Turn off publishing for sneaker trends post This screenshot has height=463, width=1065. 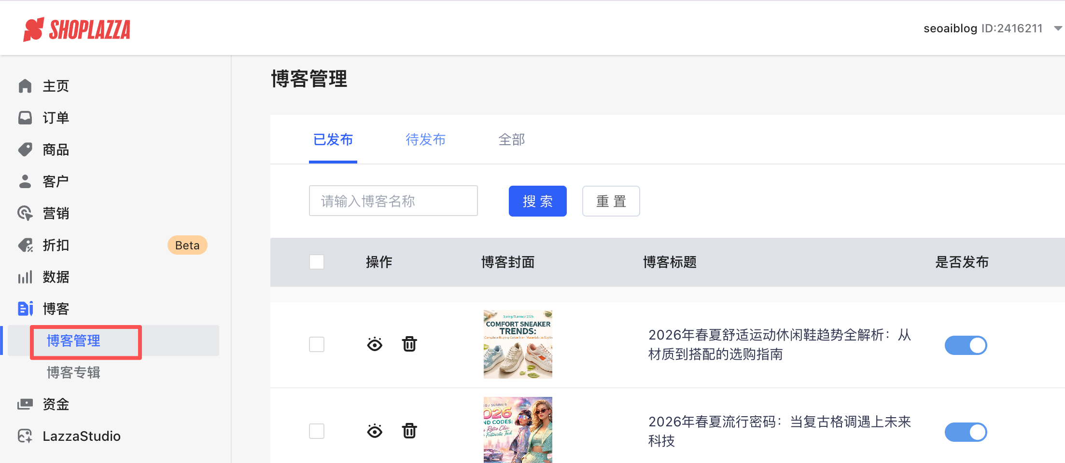click(x=966, y=345)
